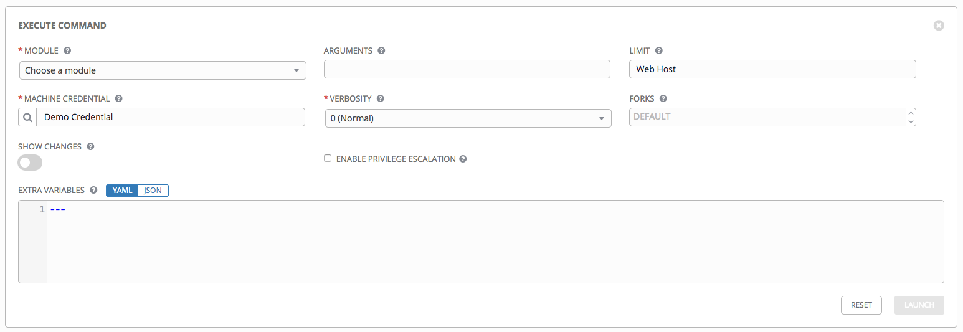The width and height of the screenshot is (963, 332).
Task: Open the LIMIT help tooltip icon
Action: 658,50
